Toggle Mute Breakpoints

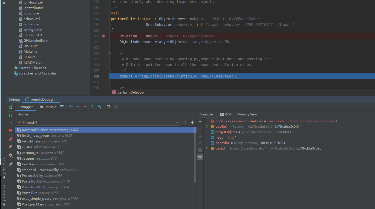coord(11,146)
